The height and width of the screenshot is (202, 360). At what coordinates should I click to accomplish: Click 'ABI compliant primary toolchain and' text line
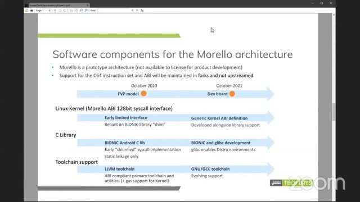139,176
